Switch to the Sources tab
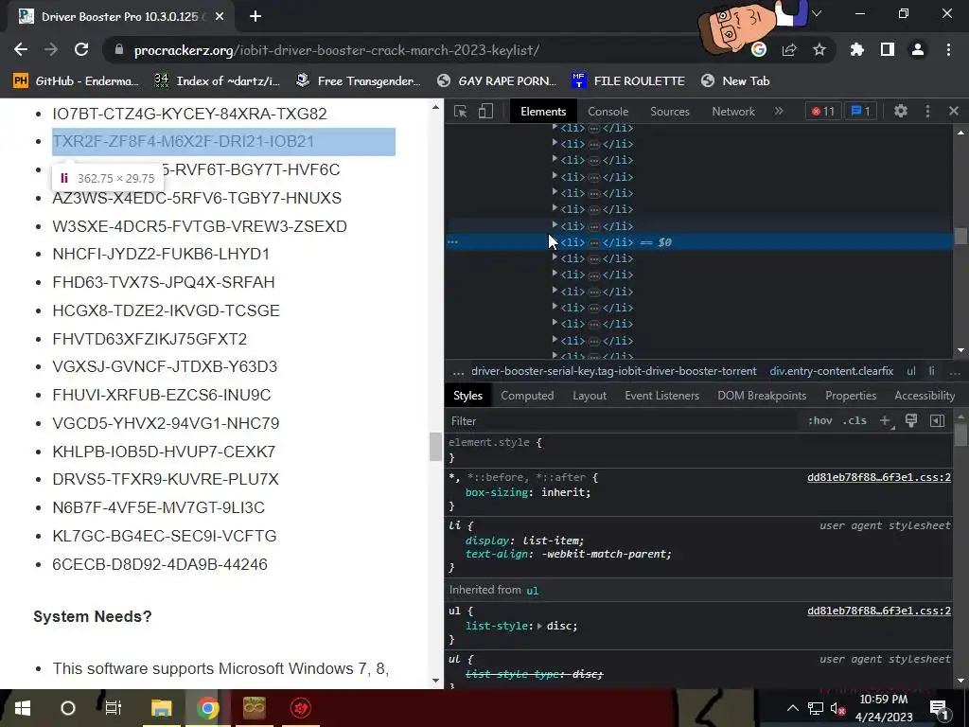The height and width of the screenshot is (727, 969). coord(669,112)
